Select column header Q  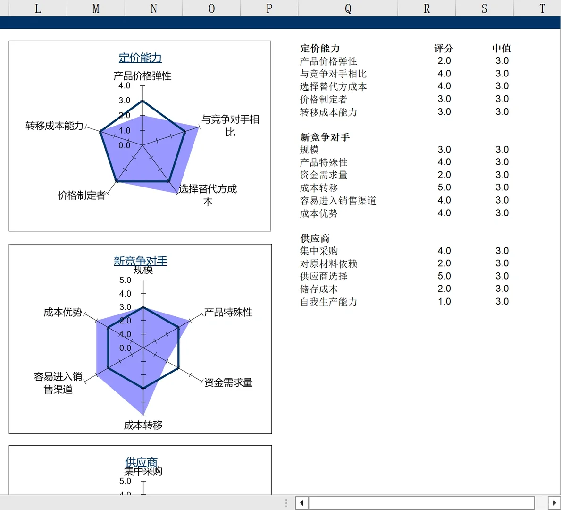pyautogui.click(x=348, y=8)
